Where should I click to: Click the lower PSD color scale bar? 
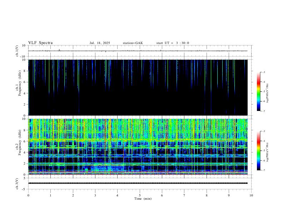pos(258,151)
